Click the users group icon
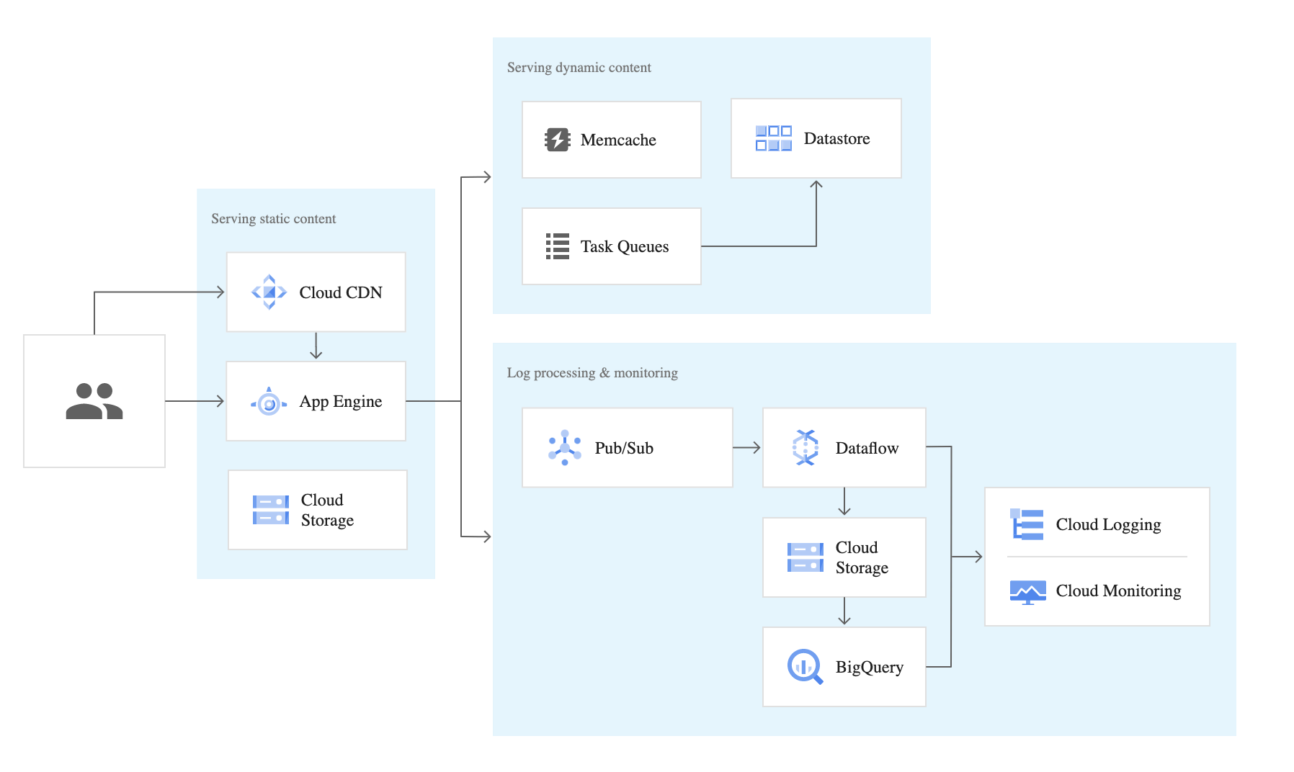Image resolution: width=1294 pixels, height=772 pixels. pyautogui.click(x=94, y=401)
